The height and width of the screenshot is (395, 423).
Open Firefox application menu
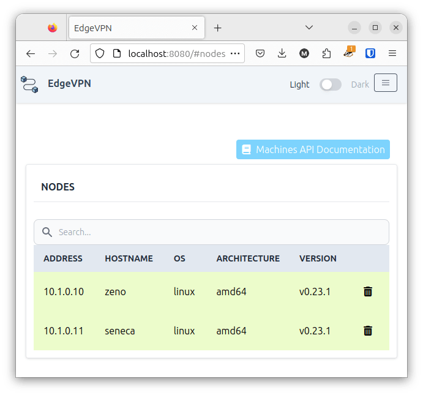tap(392, 53)
